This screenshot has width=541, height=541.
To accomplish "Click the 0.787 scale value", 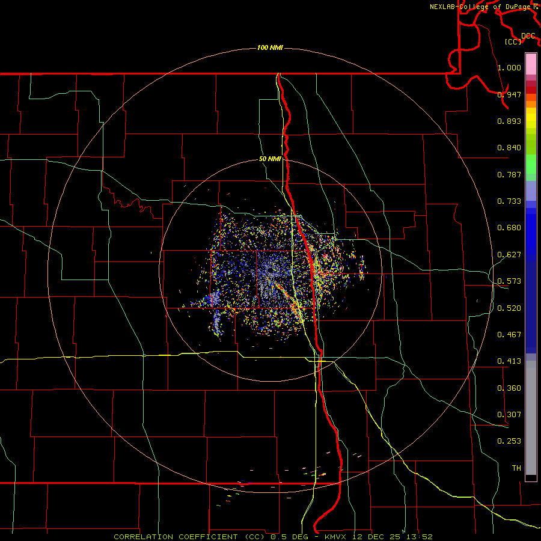I will coord(509,174).
